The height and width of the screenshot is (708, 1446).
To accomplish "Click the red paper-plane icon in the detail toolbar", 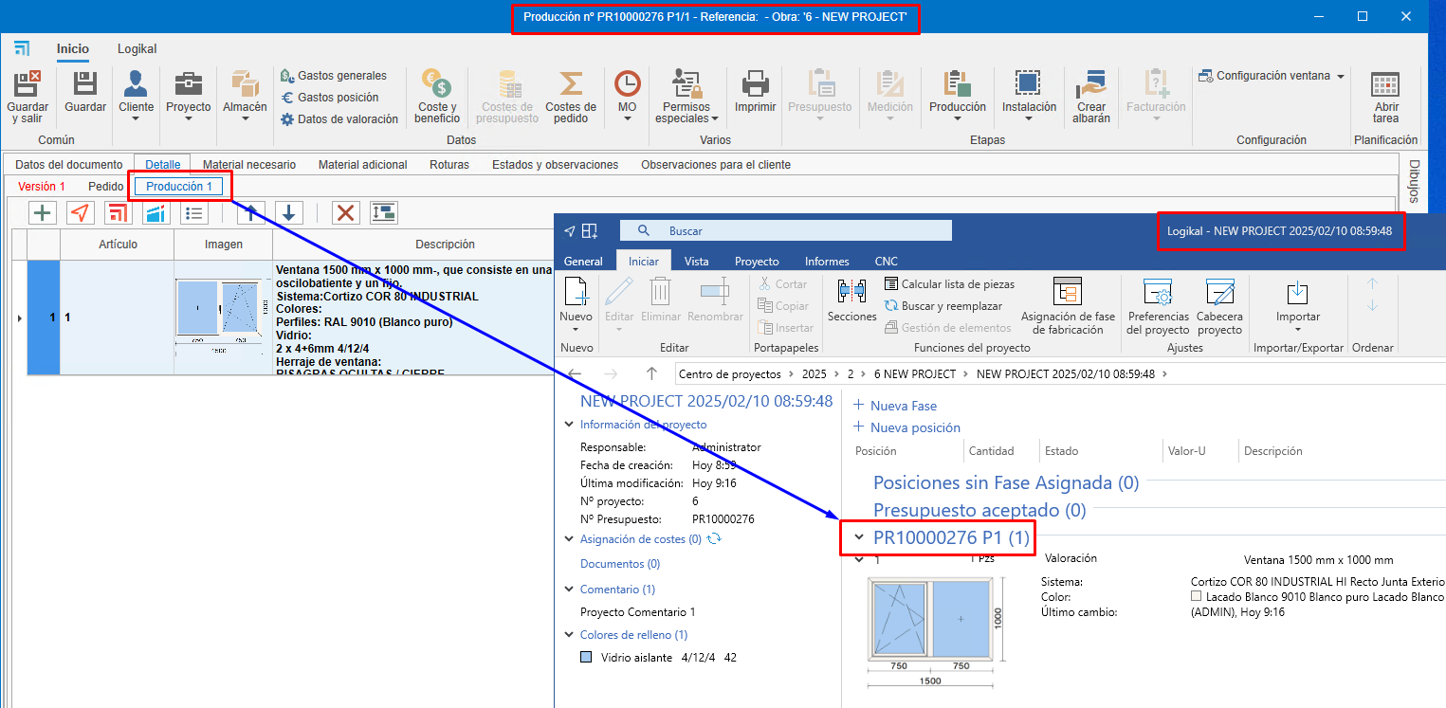I will click(x=81, y=212).
